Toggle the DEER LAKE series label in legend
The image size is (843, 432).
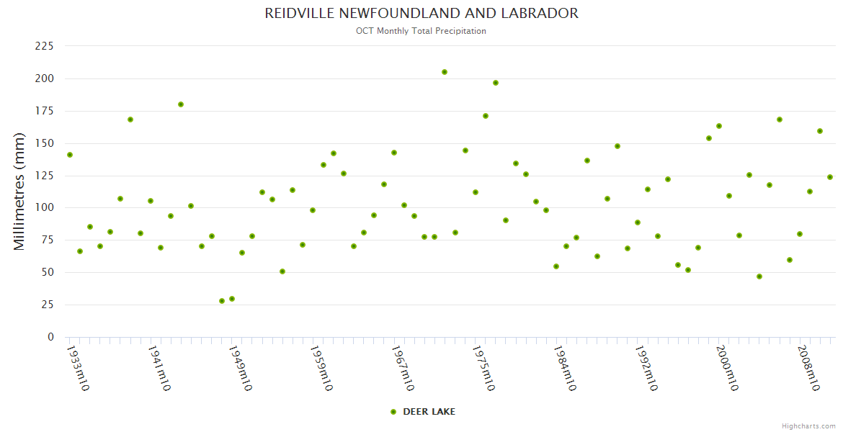coord(428,412)
